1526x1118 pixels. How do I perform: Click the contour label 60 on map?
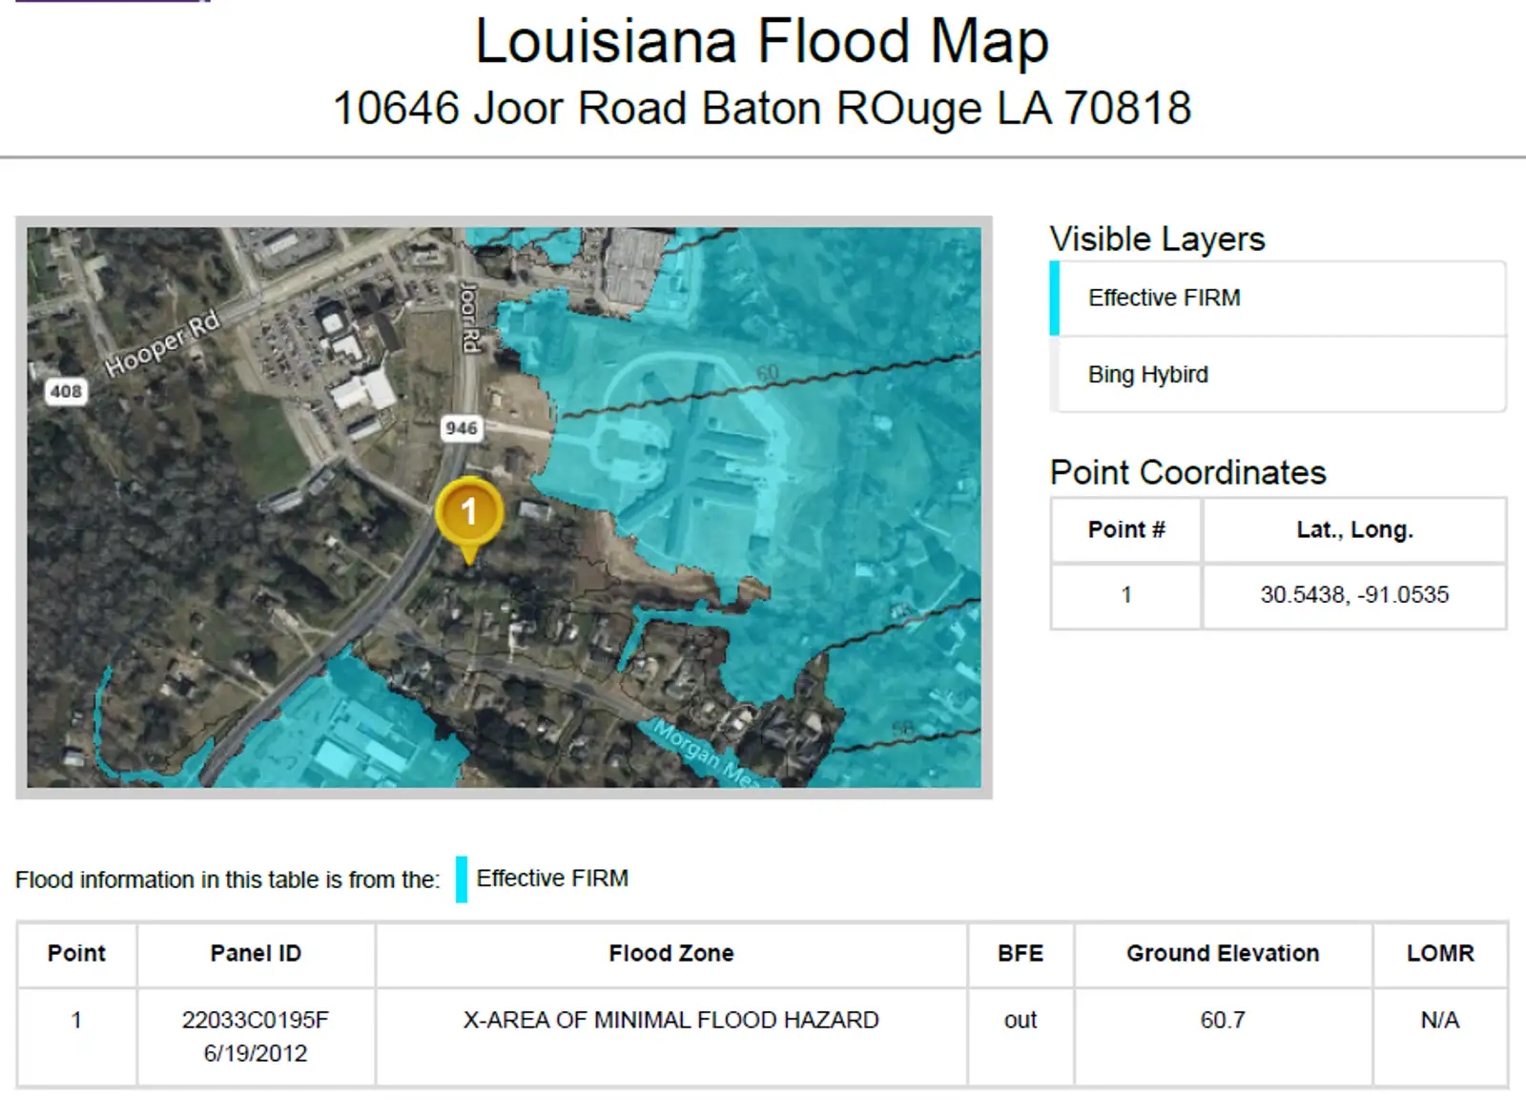768,373
